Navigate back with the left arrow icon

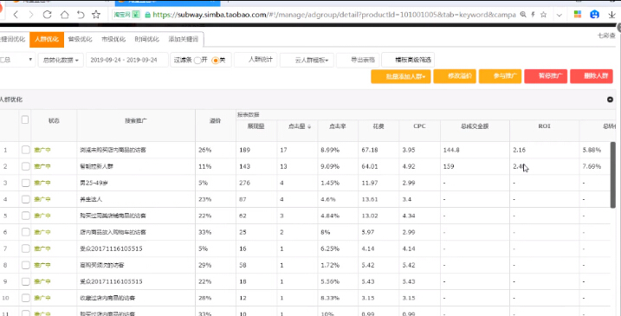tap(16, 15)
